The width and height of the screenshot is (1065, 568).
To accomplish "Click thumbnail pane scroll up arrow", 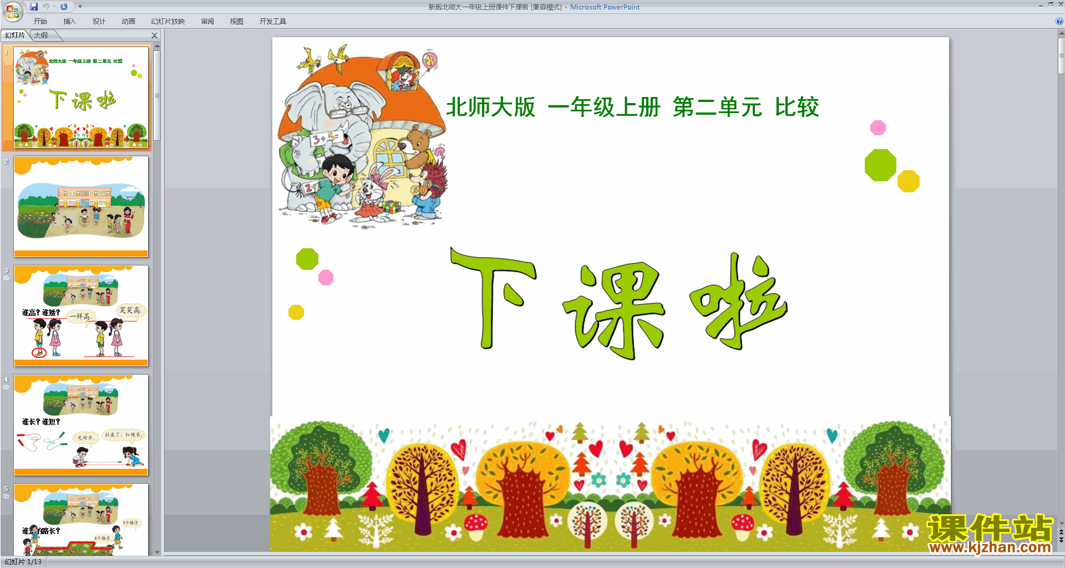I will 157,46.
